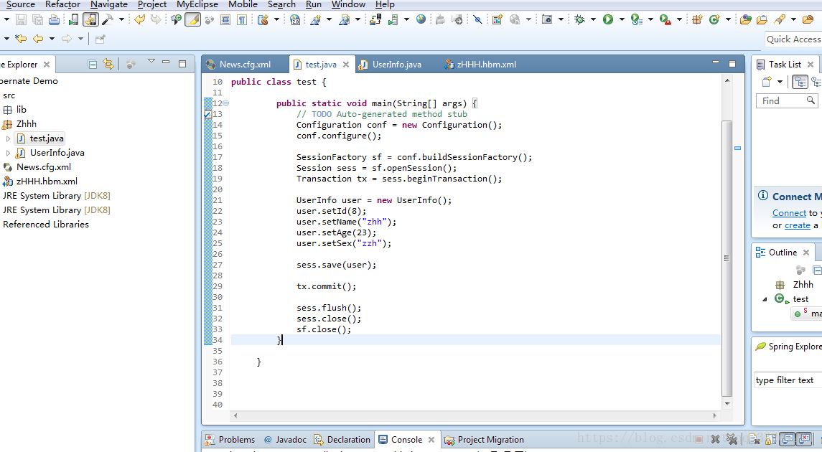This screenshot has width=822, height=452.
Task: Click the Run External Tools icon
Action: point(665,20)
